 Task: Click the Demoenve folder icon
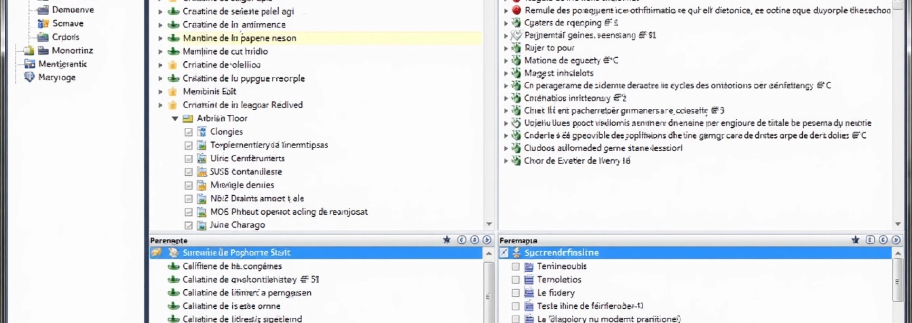point(43,9)
